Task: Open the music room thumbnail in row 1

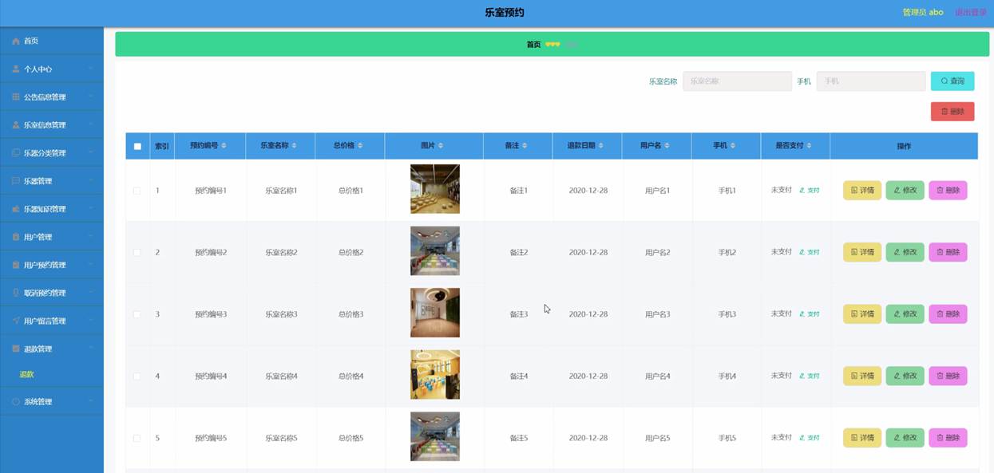Action: (x=435, y=189)
